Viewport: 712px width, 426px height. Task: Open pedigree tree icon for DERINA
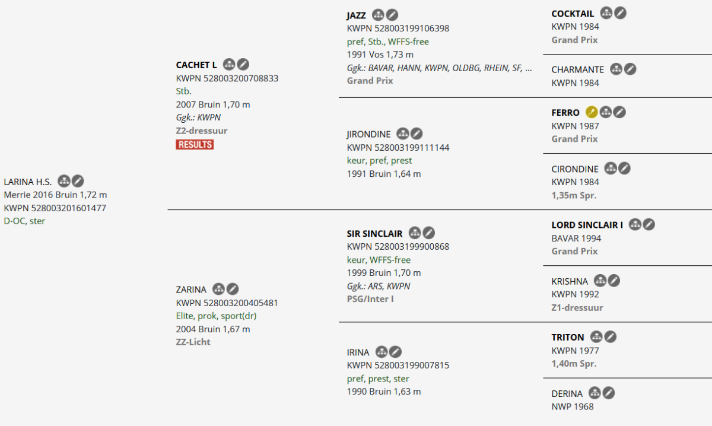tap(595, 393)
